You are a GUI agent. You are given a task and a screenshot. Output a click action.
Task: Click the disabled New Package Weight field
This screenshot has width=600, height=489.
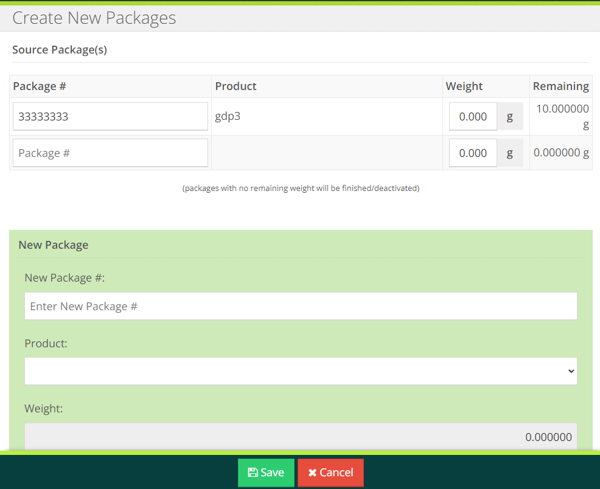[x=301, y=437]
